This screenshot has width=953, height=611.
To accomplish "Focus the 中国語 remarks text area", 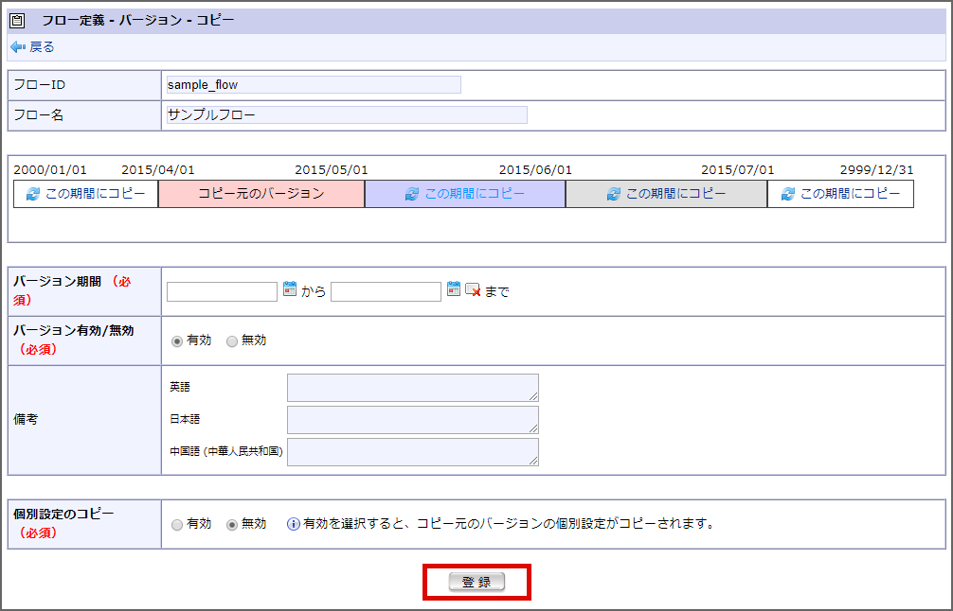I will point(413,452).
